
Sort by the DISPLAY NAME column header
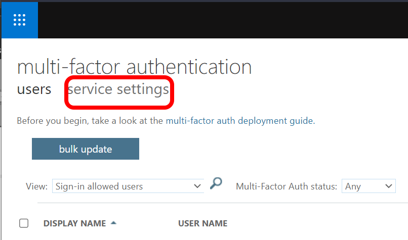pyautogui.click(x=74, y=223)
